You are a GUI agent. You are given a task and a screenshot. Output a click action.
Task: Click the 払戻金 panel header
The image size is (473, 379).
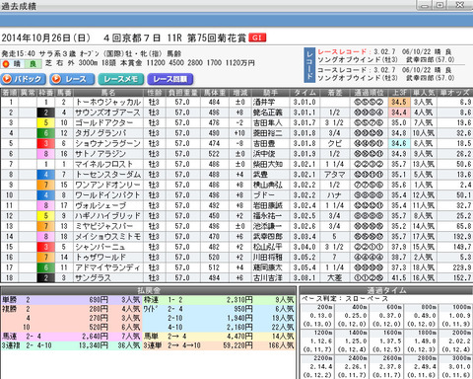148,290
